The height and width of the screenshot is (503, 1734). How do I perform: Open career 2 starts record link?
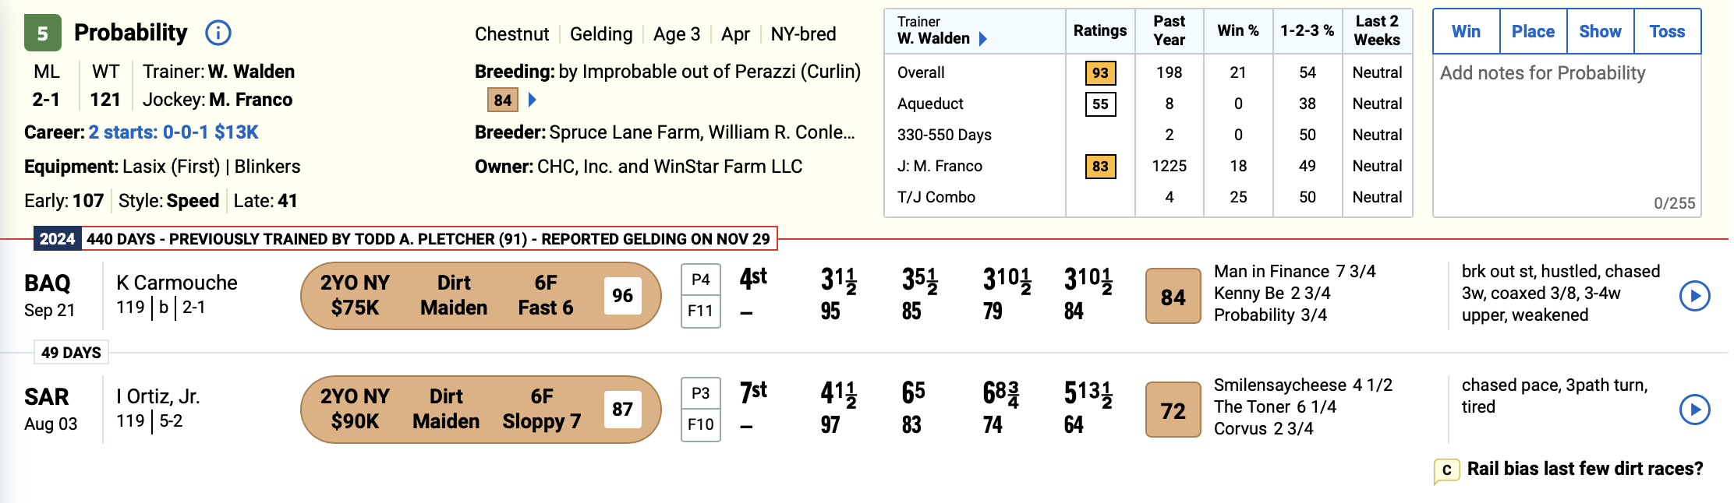click(173, 132)
